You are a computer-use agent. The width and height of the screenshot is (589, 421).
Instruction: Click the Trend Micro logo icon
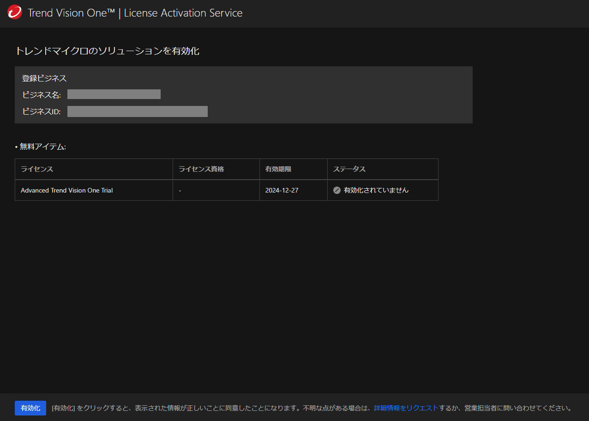[15, 12]
